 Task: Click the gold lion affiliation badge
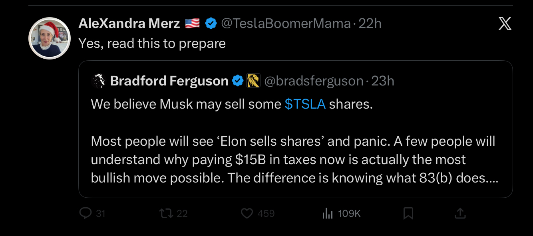[x=253, y=81]
